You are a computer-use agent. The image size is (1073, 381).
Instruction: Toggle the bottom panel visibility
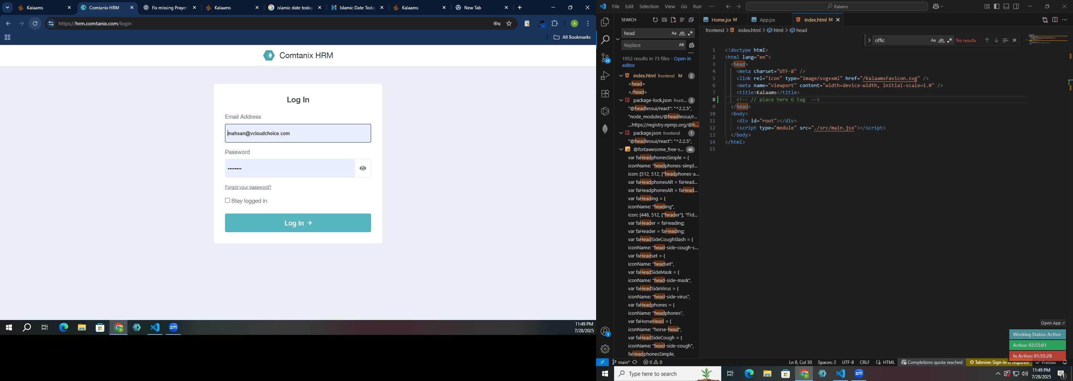(1006, 7)
